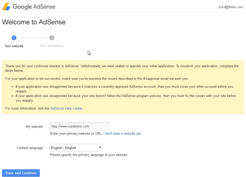Open the AdSense Help Center link
Viewport: 246px width, 177px height.
(66, 109)
